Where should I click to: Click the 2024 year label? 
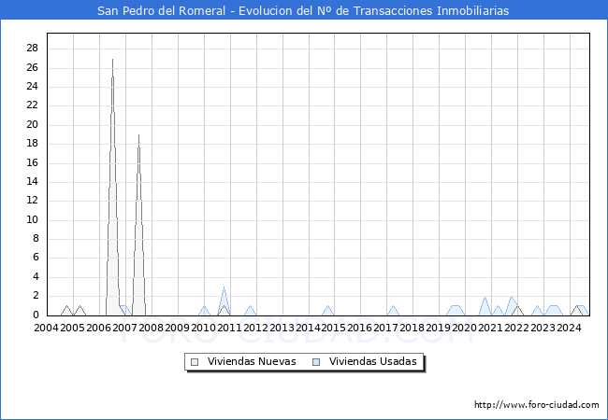pos(570,328)
